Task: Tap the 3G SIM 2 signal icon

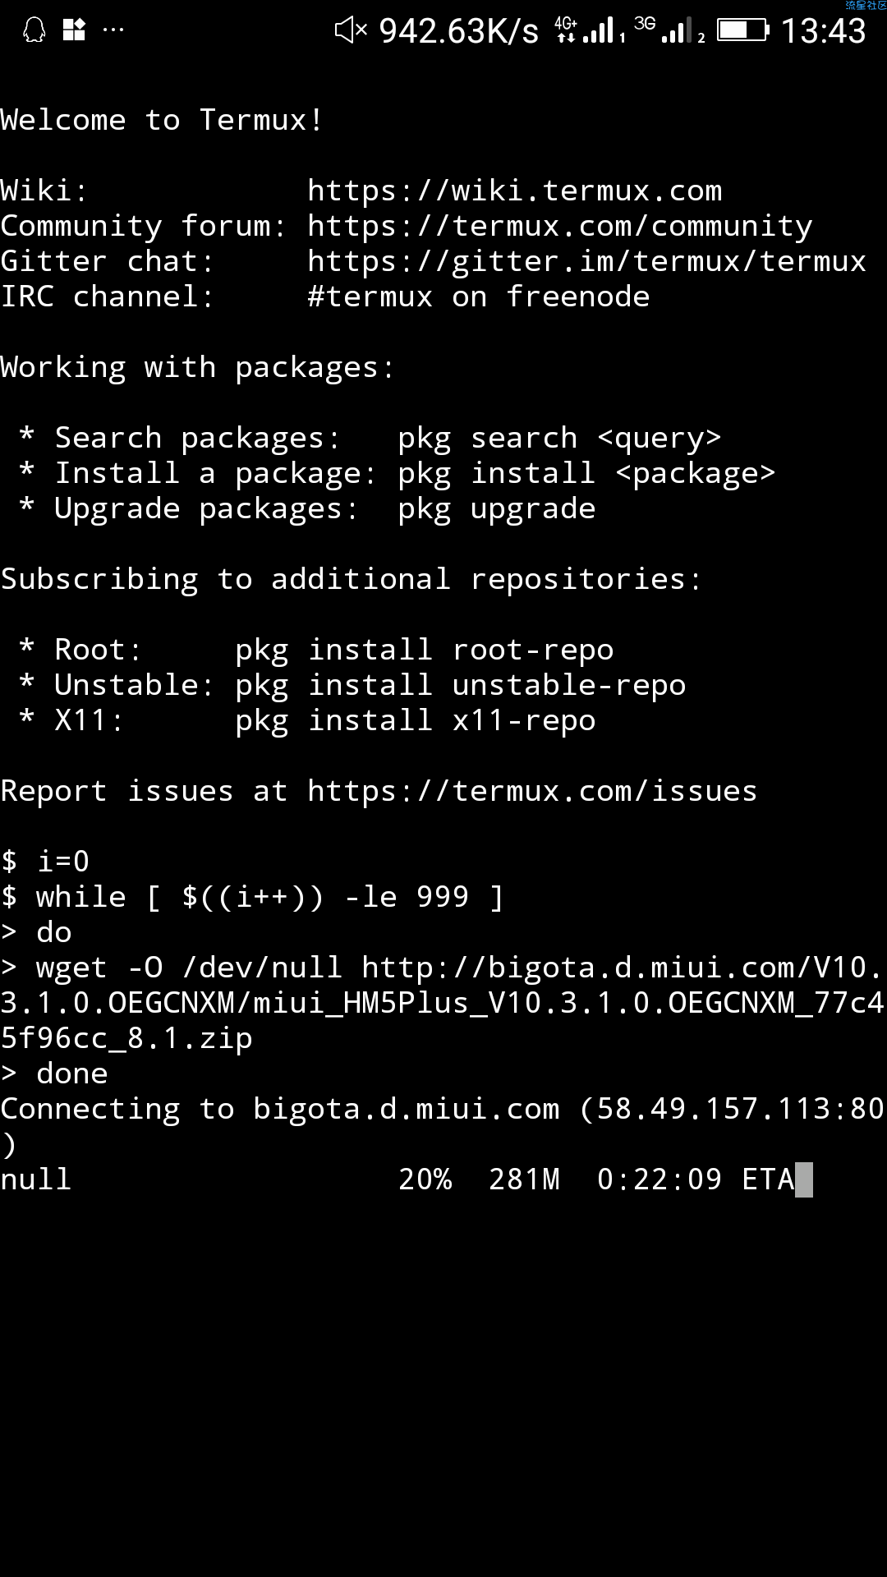Action: tap(669, 30)
